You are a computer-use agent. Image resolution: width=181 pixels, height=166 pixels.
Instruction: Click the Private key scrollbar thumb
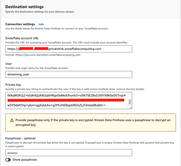(x=130, y=102)
